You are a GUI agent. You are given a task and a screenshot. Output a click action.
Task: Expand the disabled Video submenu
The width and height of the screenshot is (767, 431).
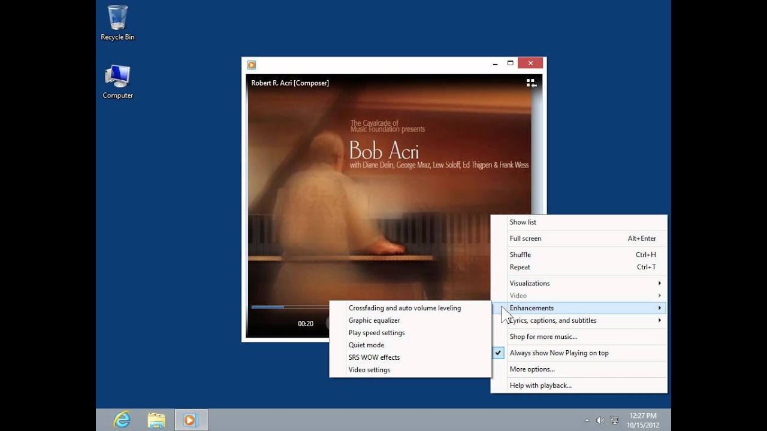click(x=579, y=296)
